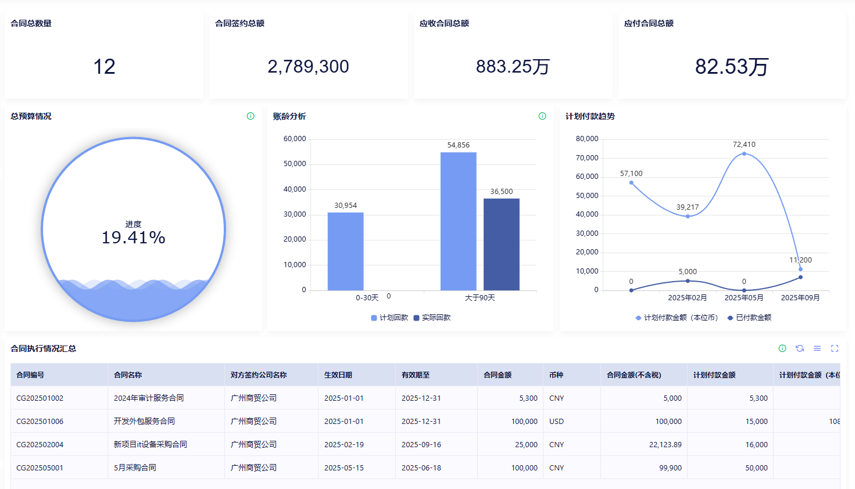Viewport: 855px width, 489px height.
Task: Click info icon on 账龄分析 panel
Action: (542, 116)
